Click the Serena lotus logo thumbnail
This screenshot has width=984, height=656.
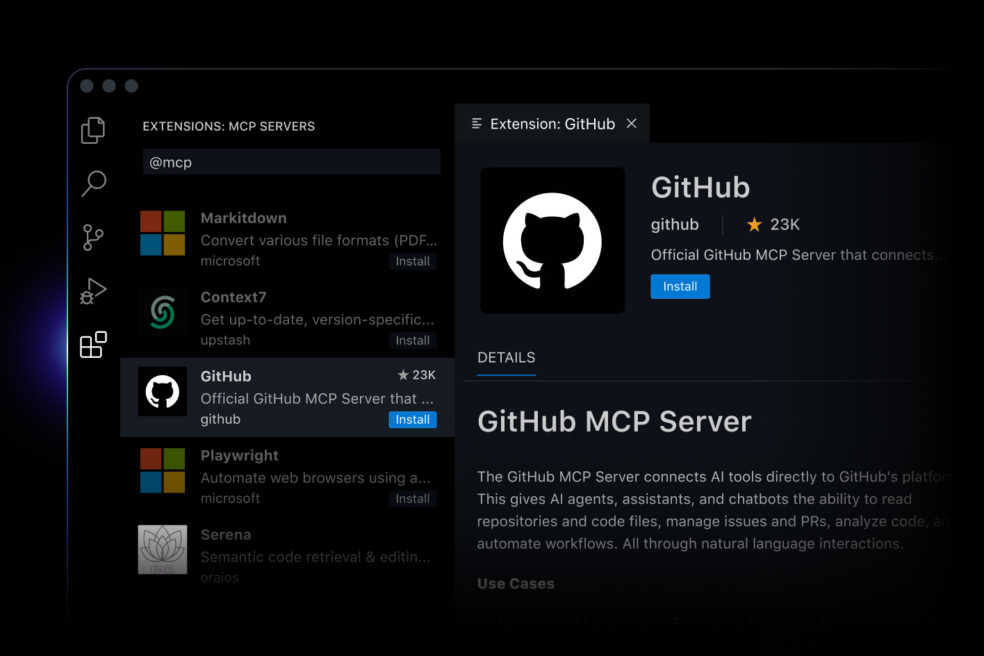[x=163, y=550]
